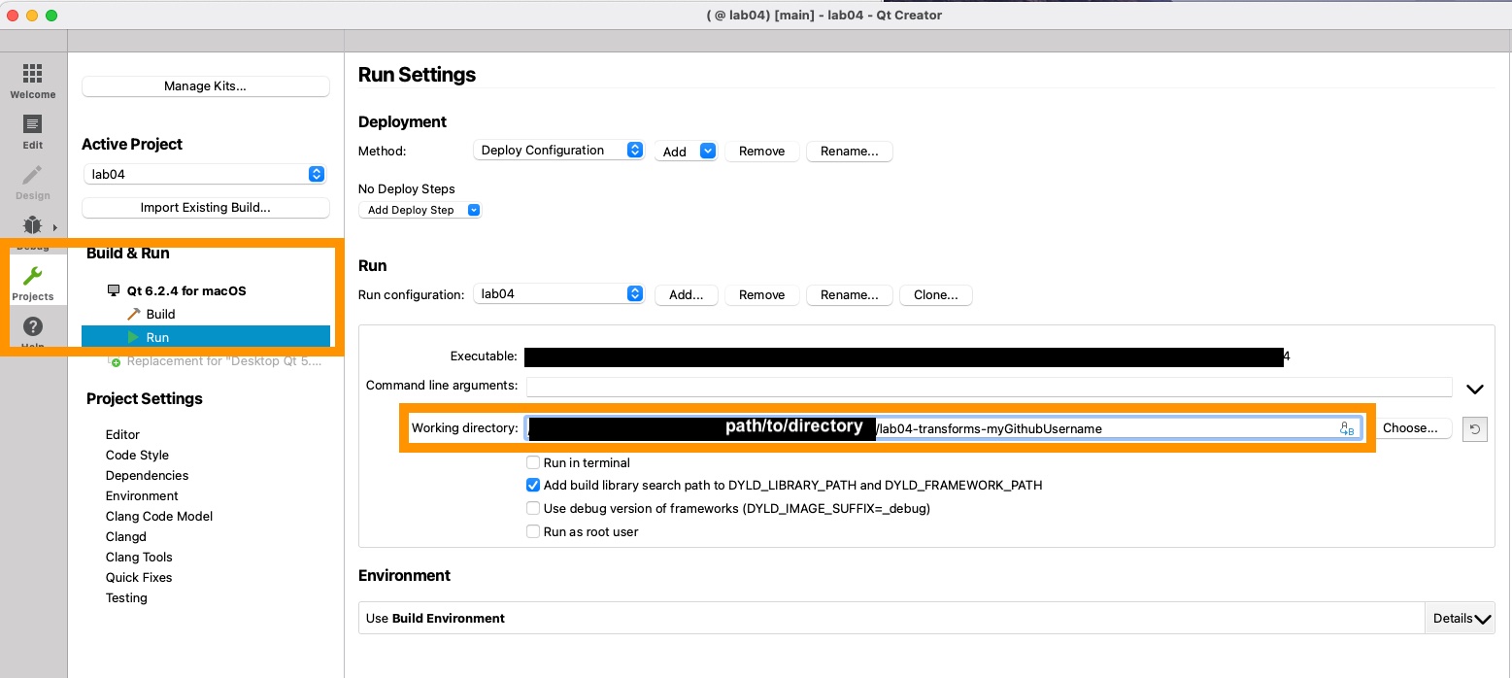Click the Build hammer icon
1512x678 pixels.
pos(134,314)
